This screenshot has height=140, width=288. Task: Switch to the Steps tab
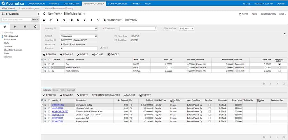(x=55, y=90)
